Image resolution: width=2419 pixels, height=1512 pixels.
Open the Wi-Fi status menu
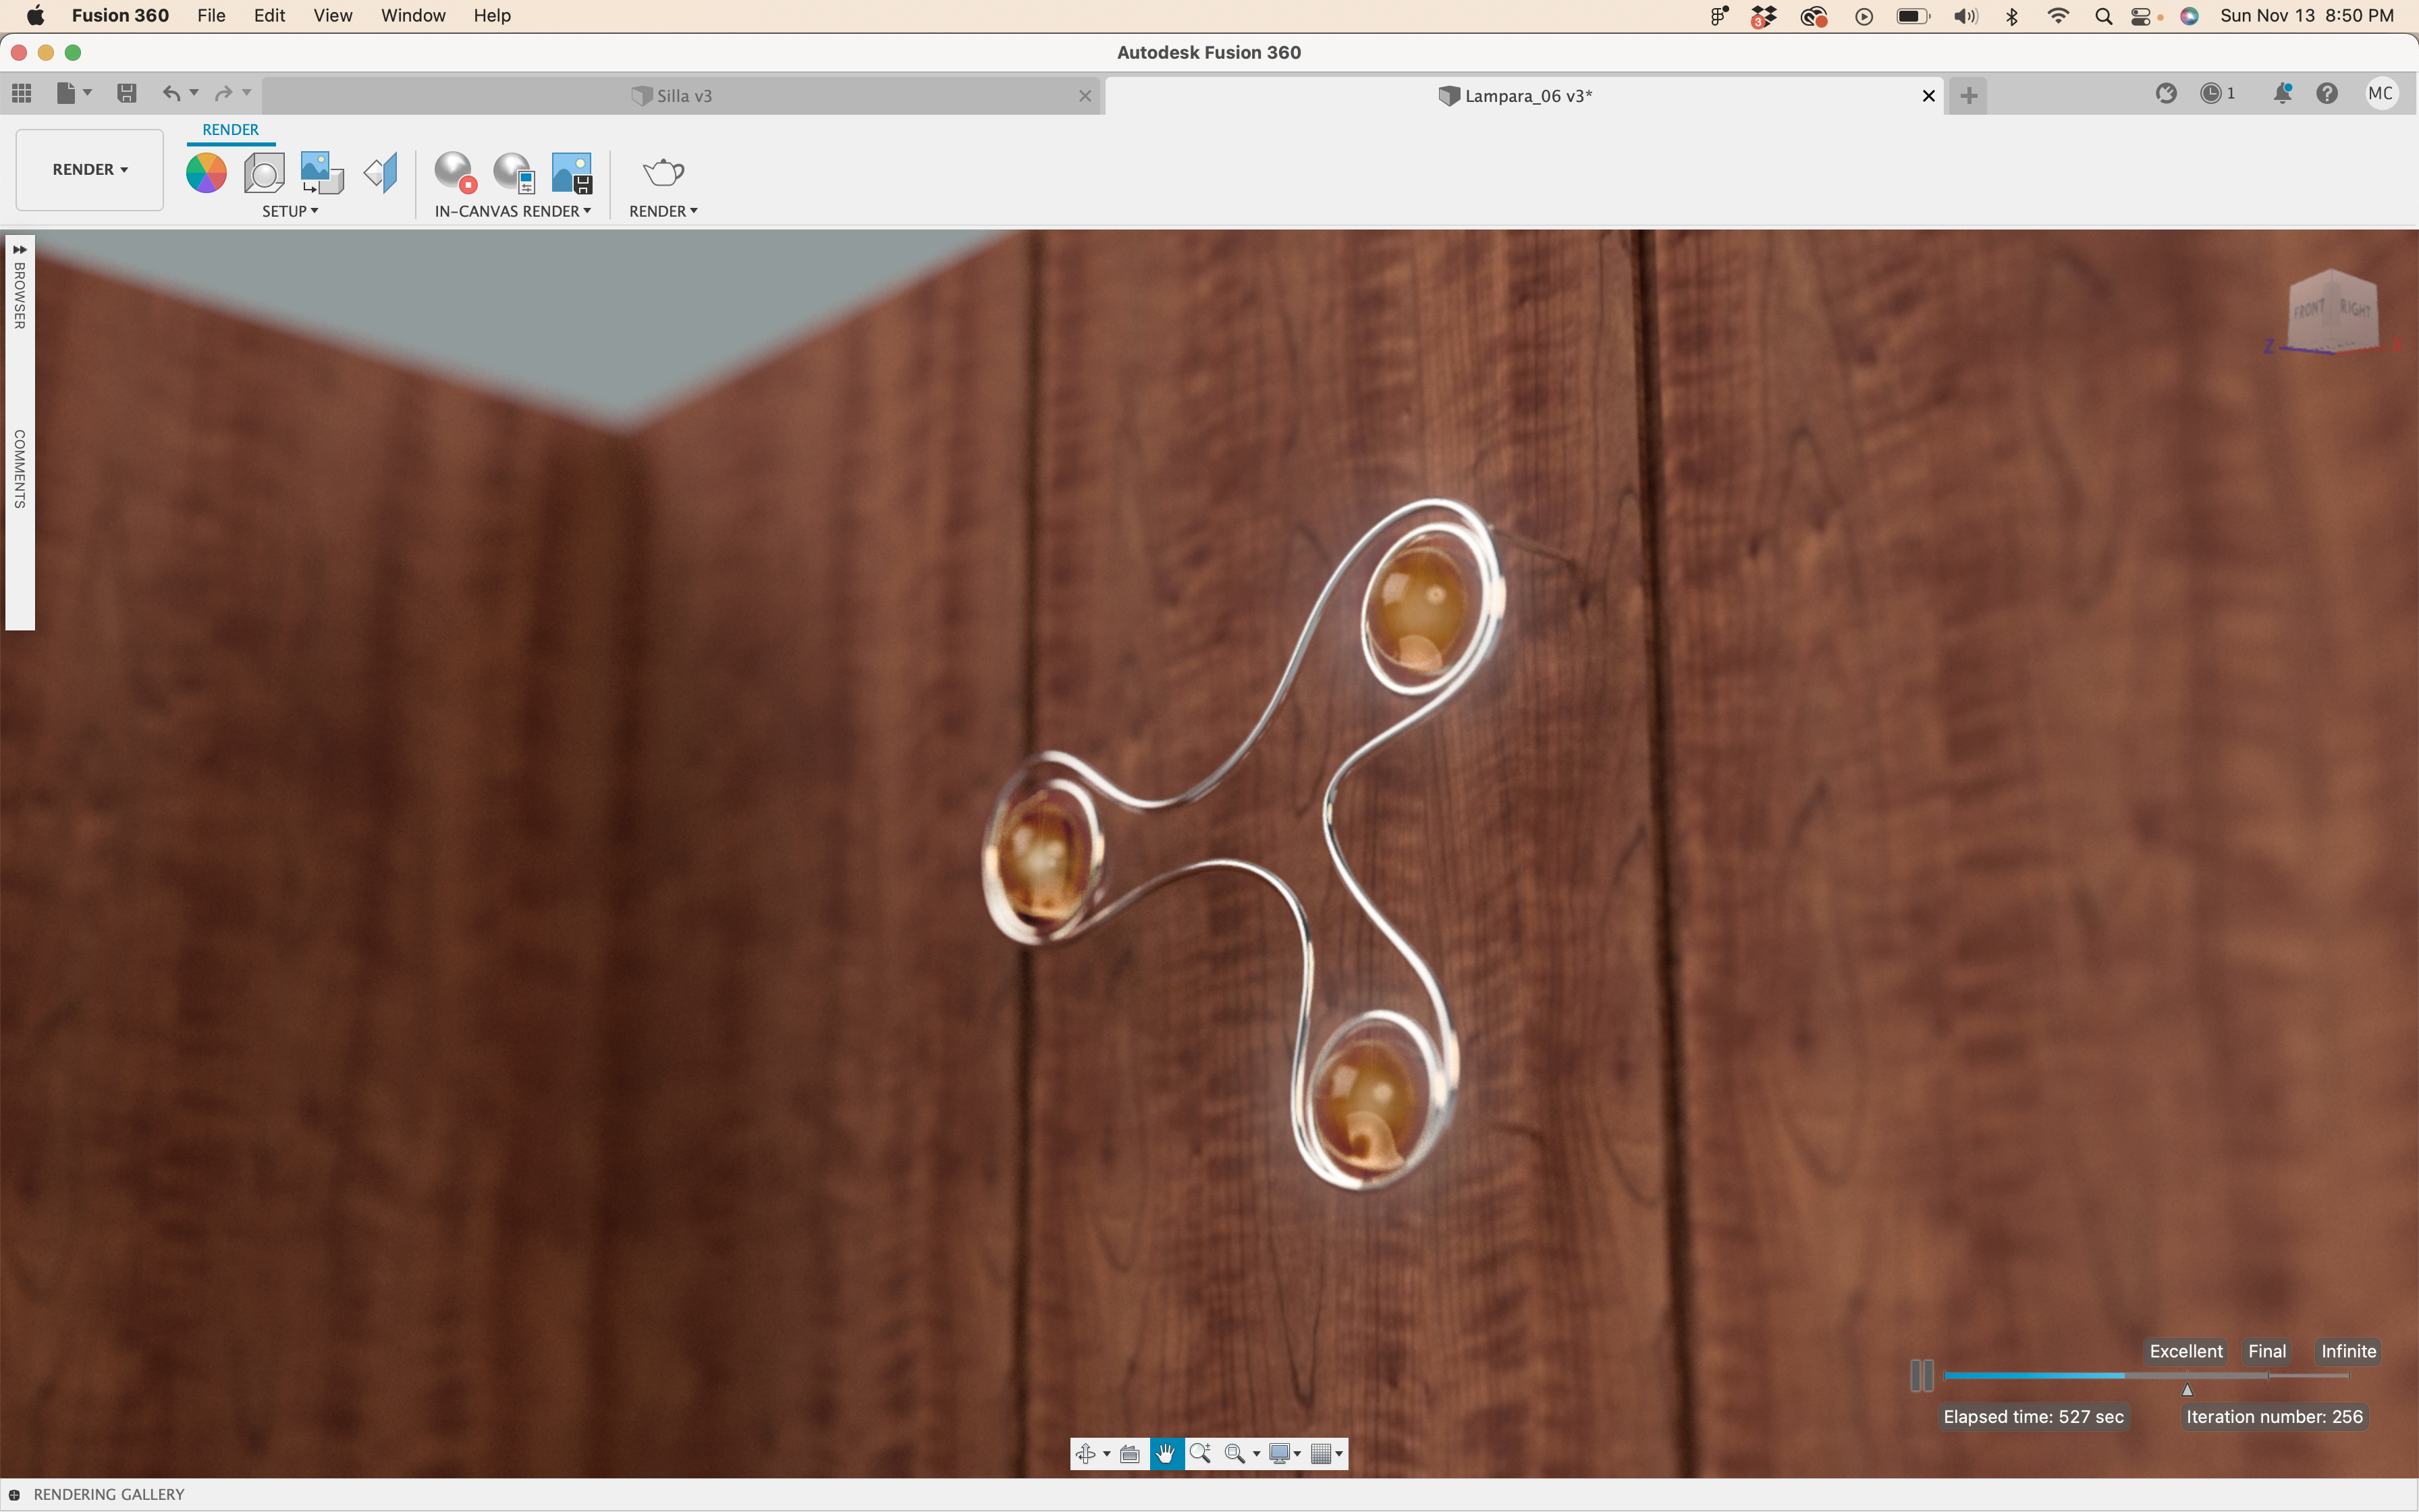[x=2057, y=16]
